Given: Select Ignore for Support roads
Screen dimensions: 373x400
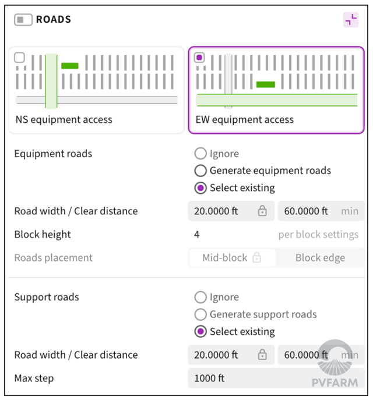Looking at the screenshot, I should (x=200, y=297).
